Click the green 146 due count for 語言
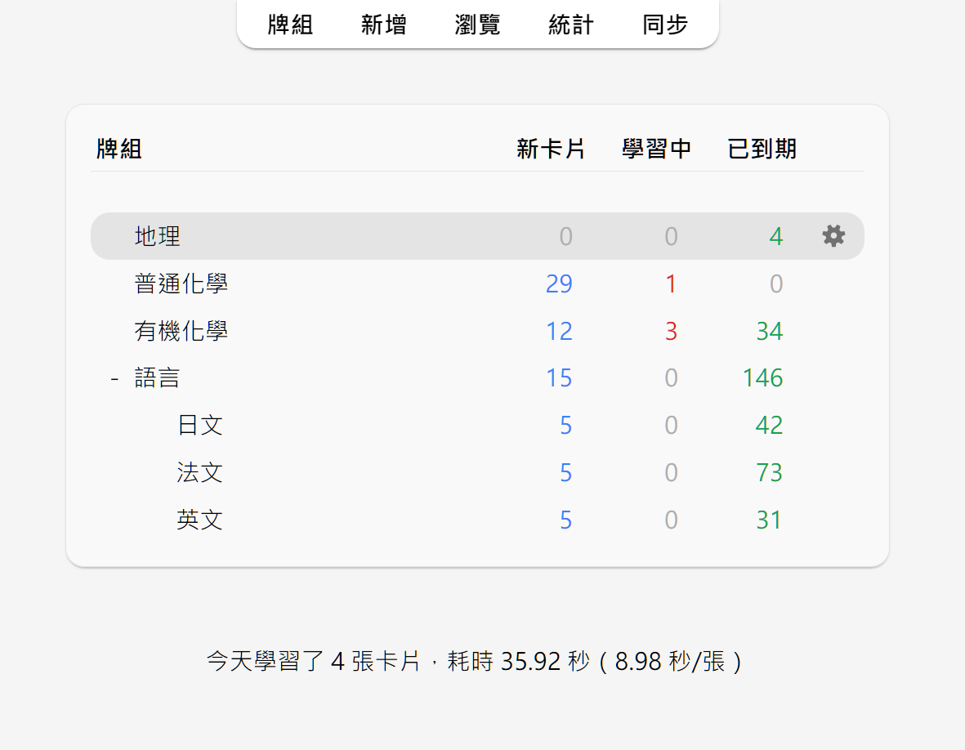Viewport: 965px width, 750px height. click(762, 377)
